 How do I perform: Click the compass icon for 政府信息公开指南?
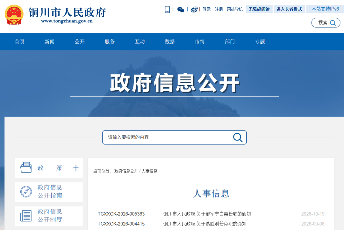click(26, 191)
